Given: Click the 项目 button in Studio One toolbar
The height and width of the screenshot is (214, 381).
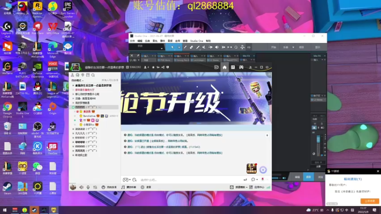Looking at the screenshot, I should click(x=301, y=47).
